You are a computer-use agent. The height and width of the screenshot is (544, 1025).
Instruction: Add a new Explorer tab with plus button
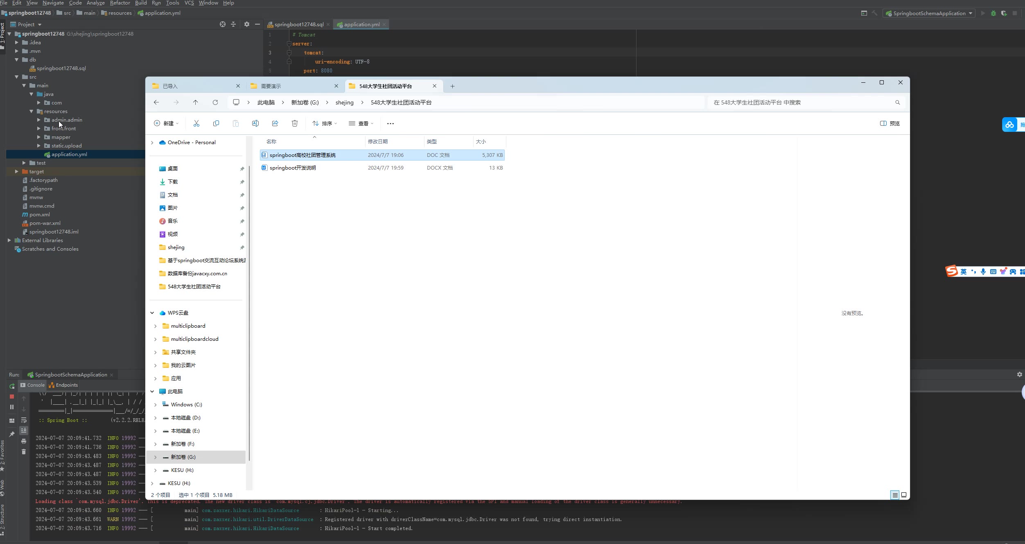452,86
